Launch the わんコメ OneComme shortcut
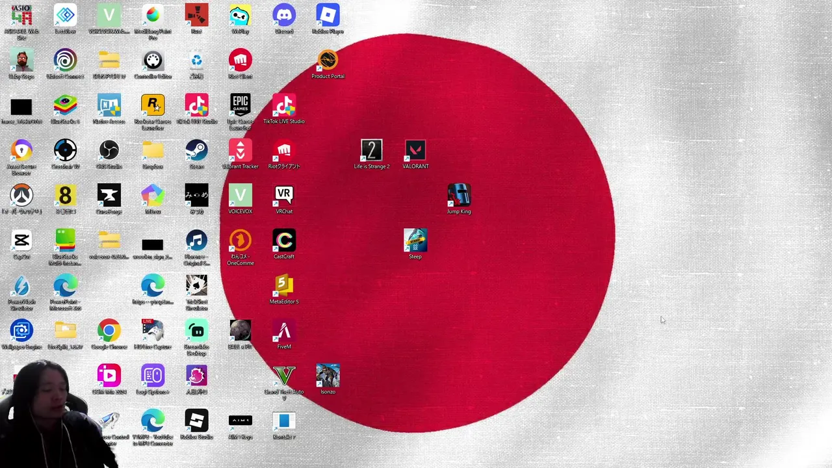Screen dimensions: 832x468 (x=240, y=241)
